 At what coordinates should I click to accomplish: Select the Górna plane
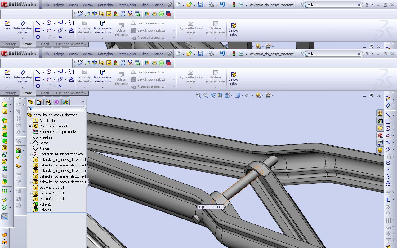(44, 143)
